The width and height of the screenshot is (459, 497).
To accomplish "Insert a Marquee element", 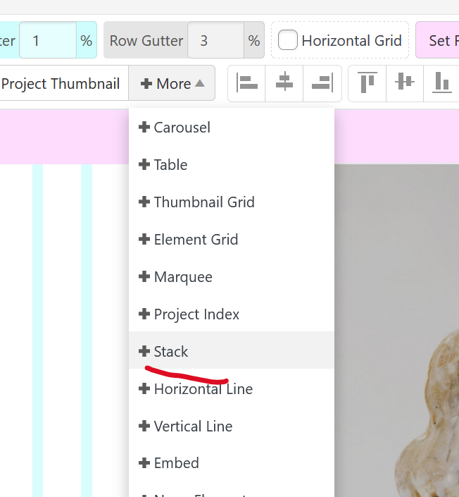I will pyautogui.click(x=182, y=277).
